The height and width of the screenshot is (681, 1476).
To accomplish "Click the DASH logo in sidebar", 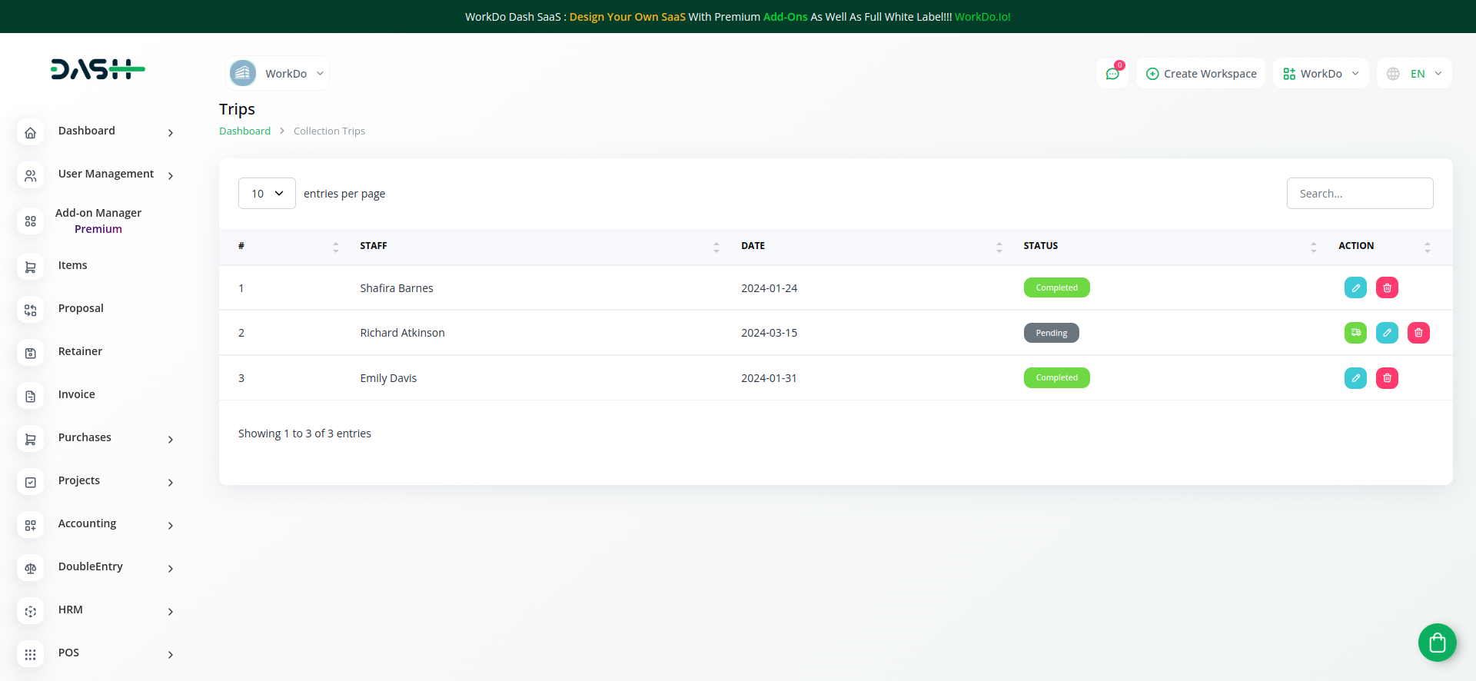I will (98, 69).
